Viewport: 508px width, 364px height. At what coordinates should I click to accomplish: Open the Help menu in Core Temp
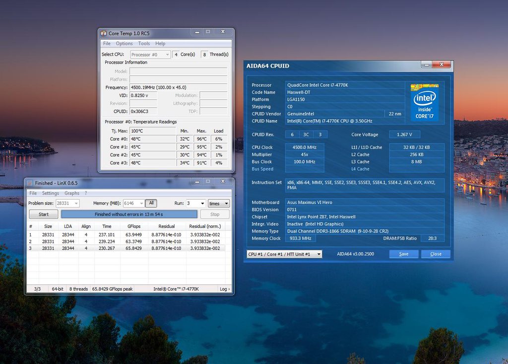(x=160, y=44)
